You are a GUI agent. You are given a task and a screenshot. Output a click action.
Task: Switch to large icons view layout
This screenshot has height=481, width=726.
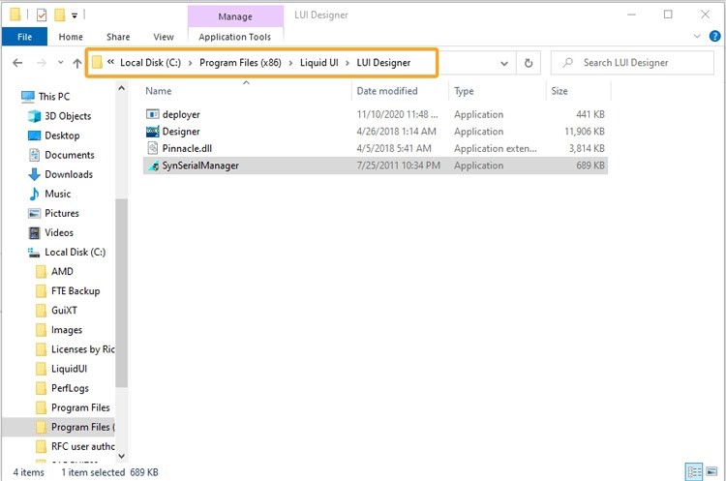click(713, 472)
